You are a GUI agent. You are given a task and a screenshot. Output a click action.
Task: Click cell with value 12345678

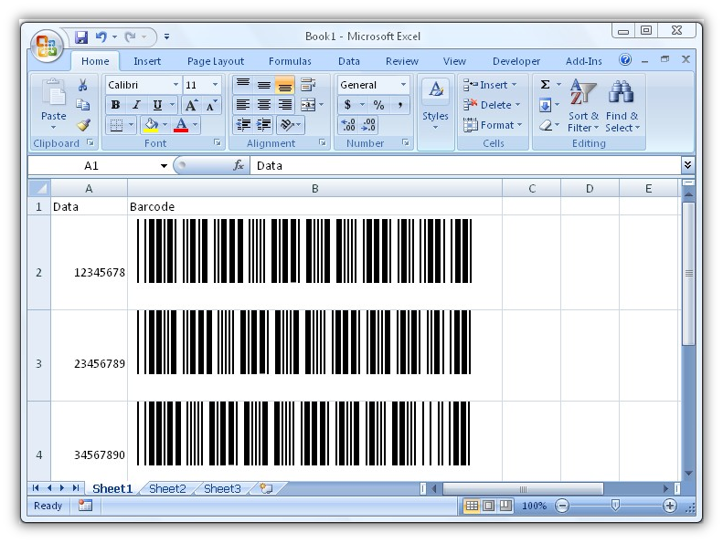point(89,263)
